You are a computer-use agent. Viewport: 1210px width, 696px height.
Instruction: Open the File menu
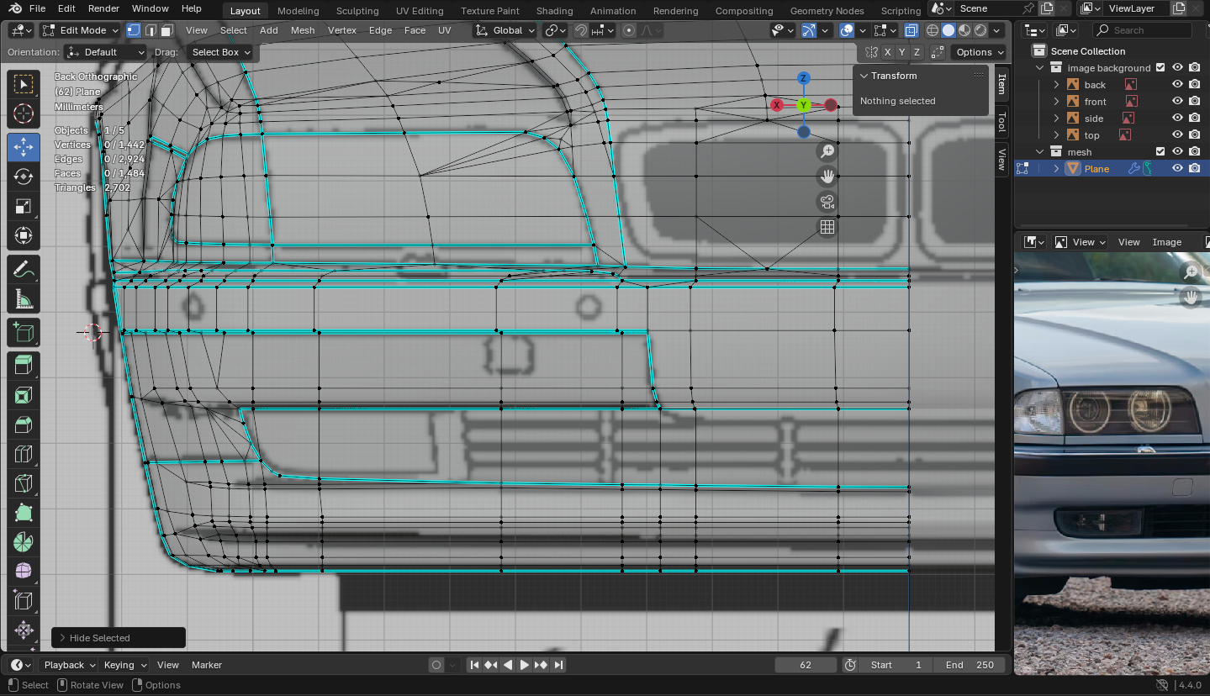pyautogui.click(x=38, y=8)
